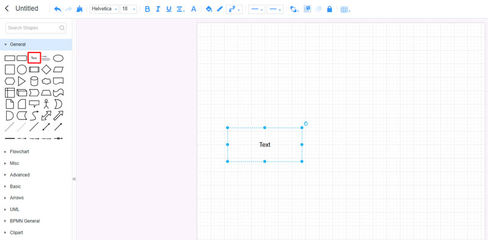Toggle underline formatting
Image resolution: width=488 pixels, height=240 pixels.
click(169, 9)
